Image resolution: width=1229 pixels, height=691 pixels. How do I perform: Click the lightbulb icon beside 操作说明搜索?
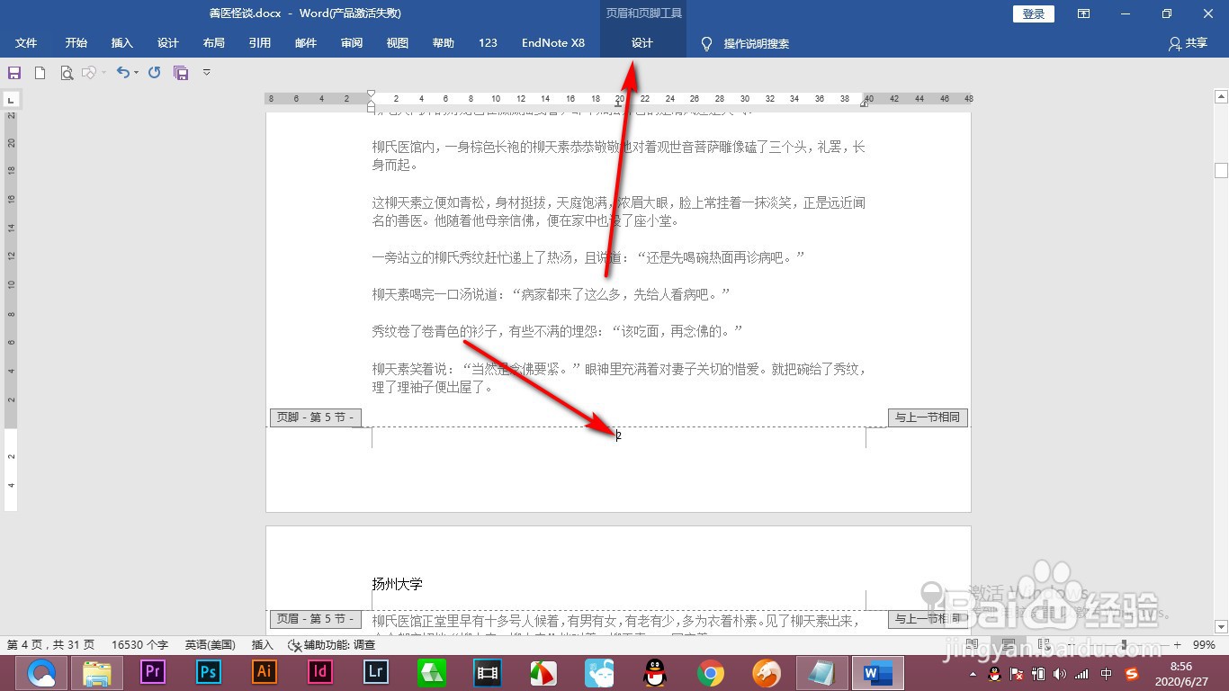tap(707, 43)
